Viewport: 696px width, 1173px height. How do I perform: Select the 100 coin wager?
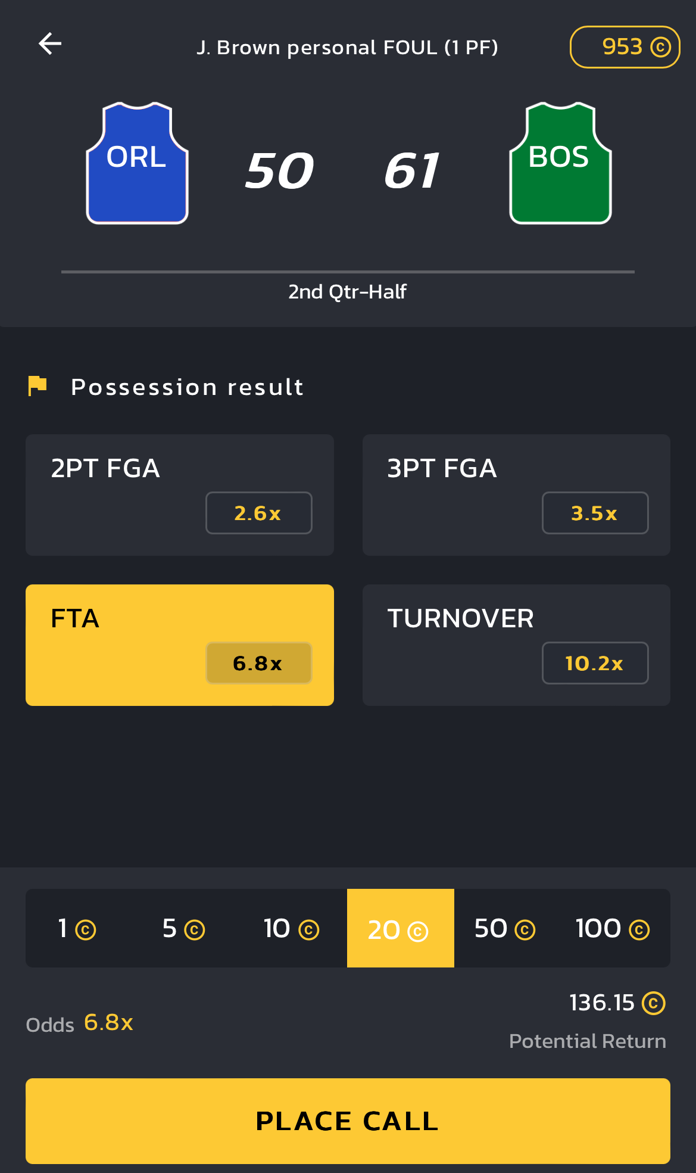[613, 928]
